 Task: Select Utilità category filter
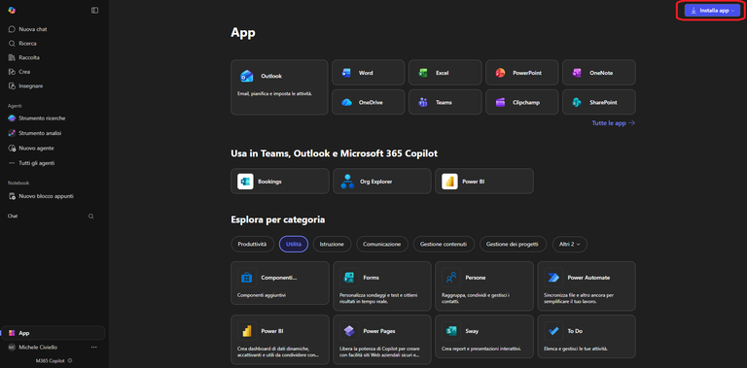pos(294,244)
